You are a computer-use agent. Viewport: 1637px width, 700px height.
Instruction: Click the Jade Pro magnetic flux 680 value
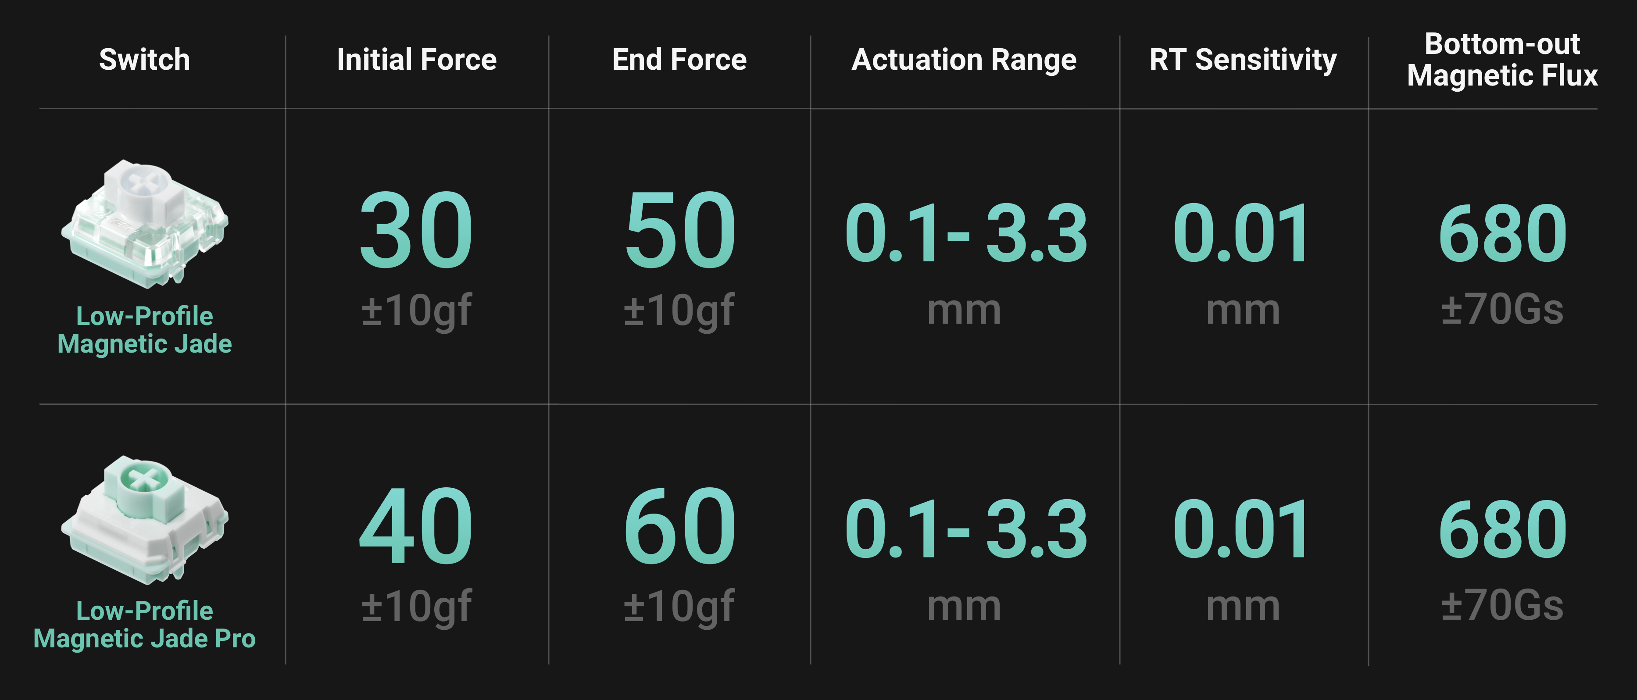pyautogui.click(x=1502, y=529)
